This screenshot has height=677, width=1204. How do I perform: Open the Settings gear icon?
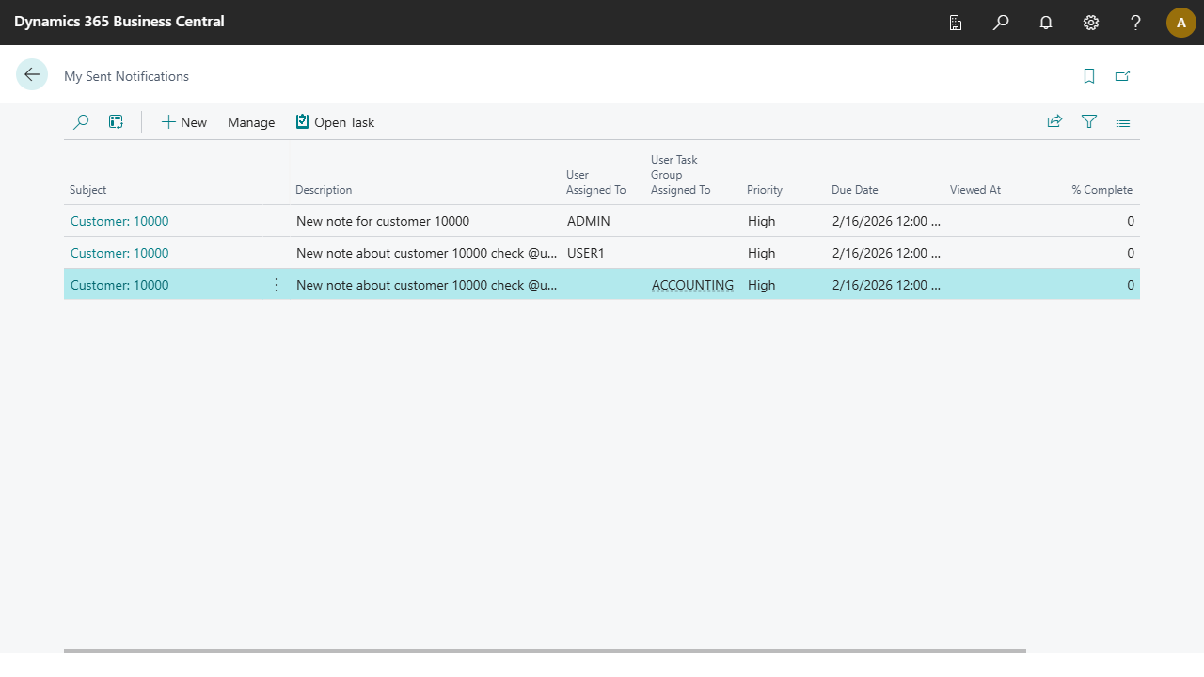(1091, 23)
